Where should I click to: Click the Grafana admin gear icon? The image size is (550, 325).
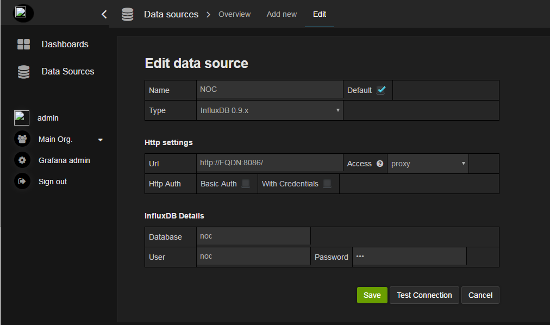pos(22,160)
